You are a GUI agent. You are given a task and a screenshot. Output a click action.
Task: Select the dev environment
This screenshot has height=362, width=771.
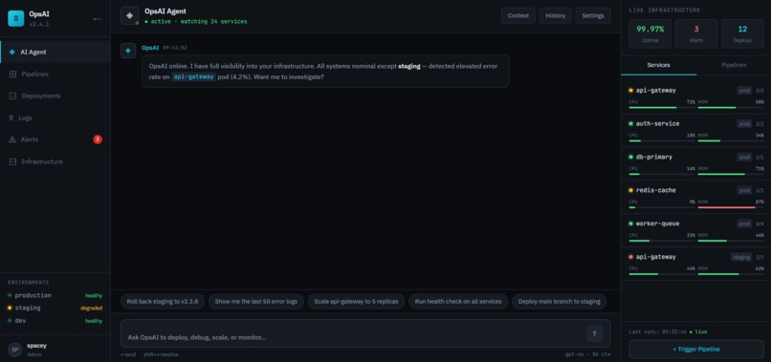coord(55,321)
